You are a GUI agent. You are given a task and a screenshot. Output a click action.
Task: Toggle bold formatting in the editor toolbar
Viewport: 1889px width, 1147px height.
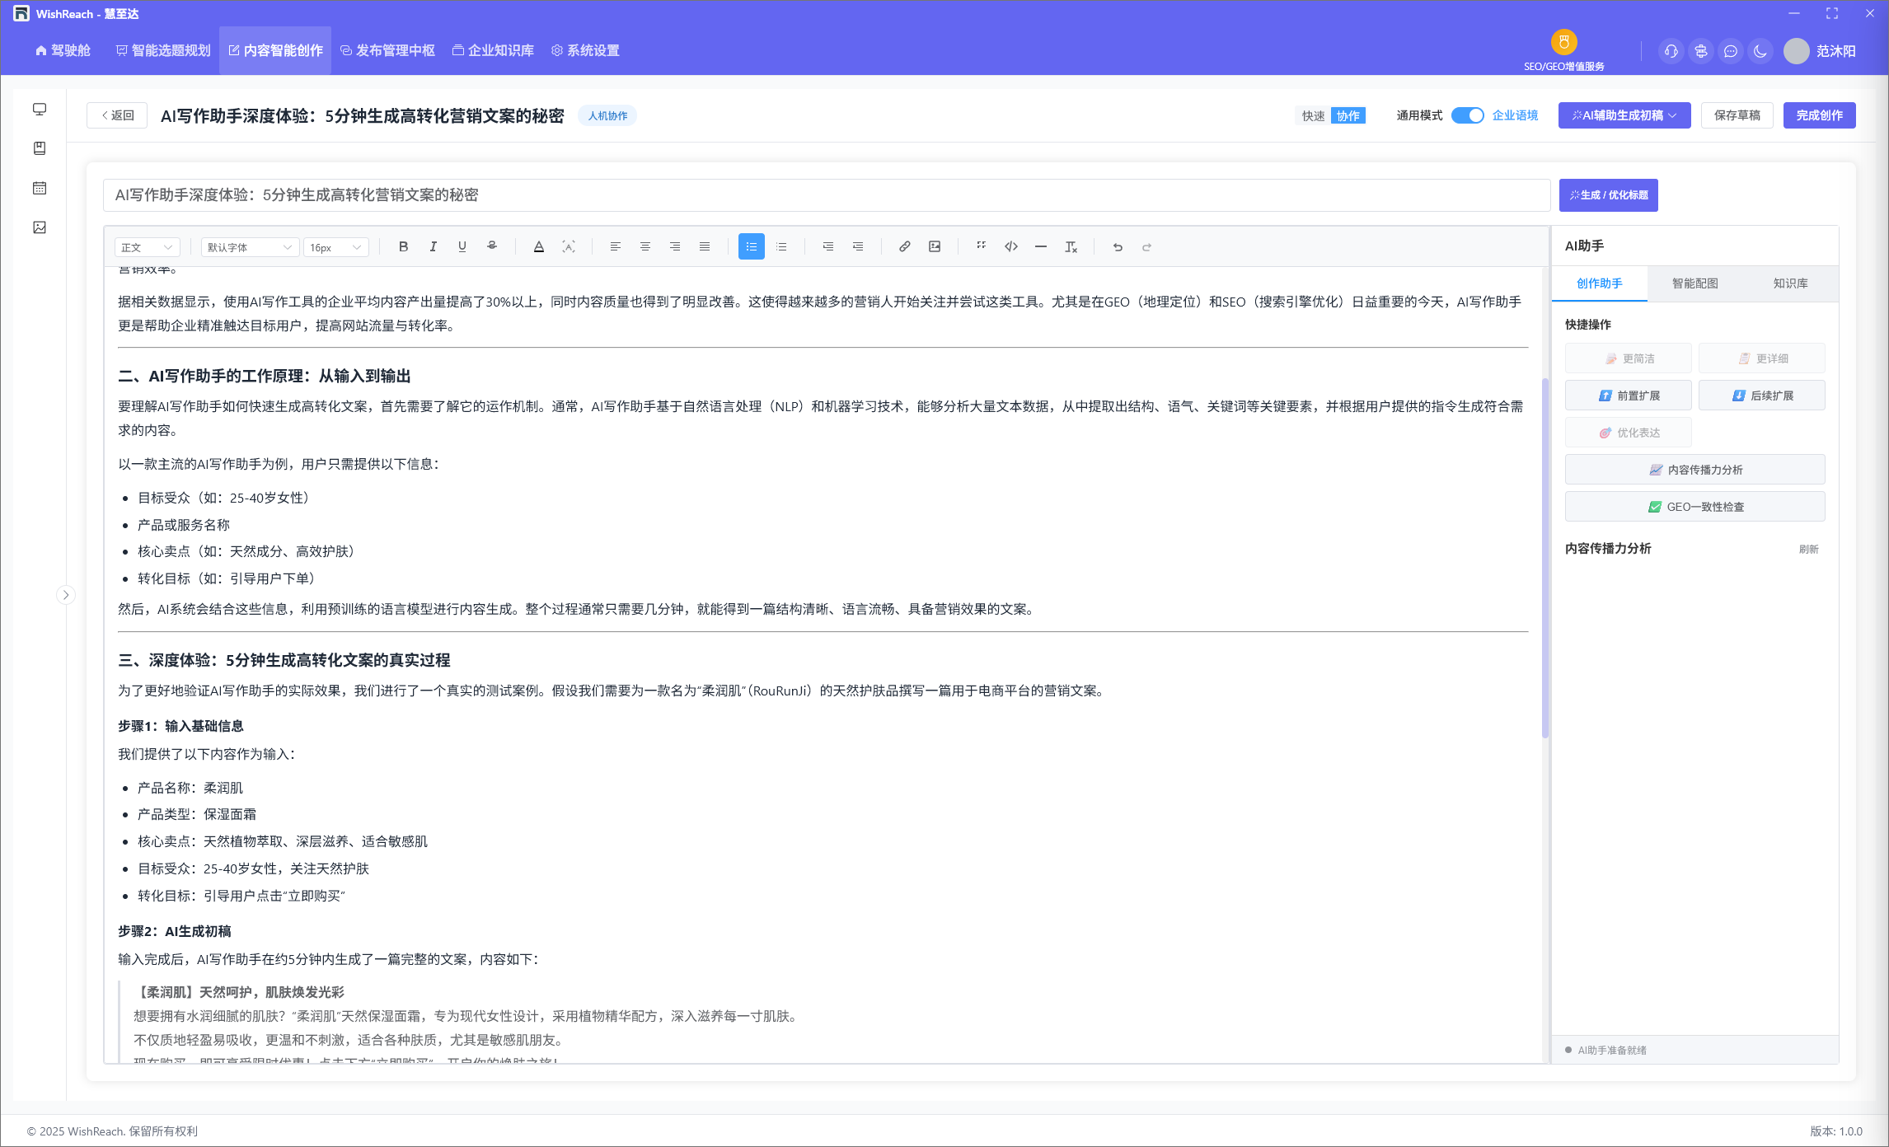(x=403, y=246)
